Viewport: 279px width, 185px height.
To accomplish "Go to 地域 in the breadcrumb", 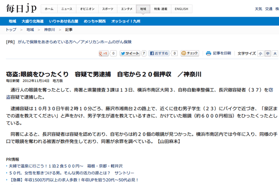I will (x=30, y=30).
